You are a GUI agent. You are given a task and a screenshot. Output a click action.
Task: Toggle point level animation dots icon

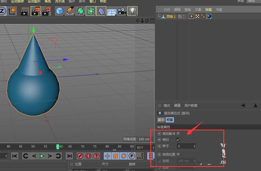pos(140,156)
